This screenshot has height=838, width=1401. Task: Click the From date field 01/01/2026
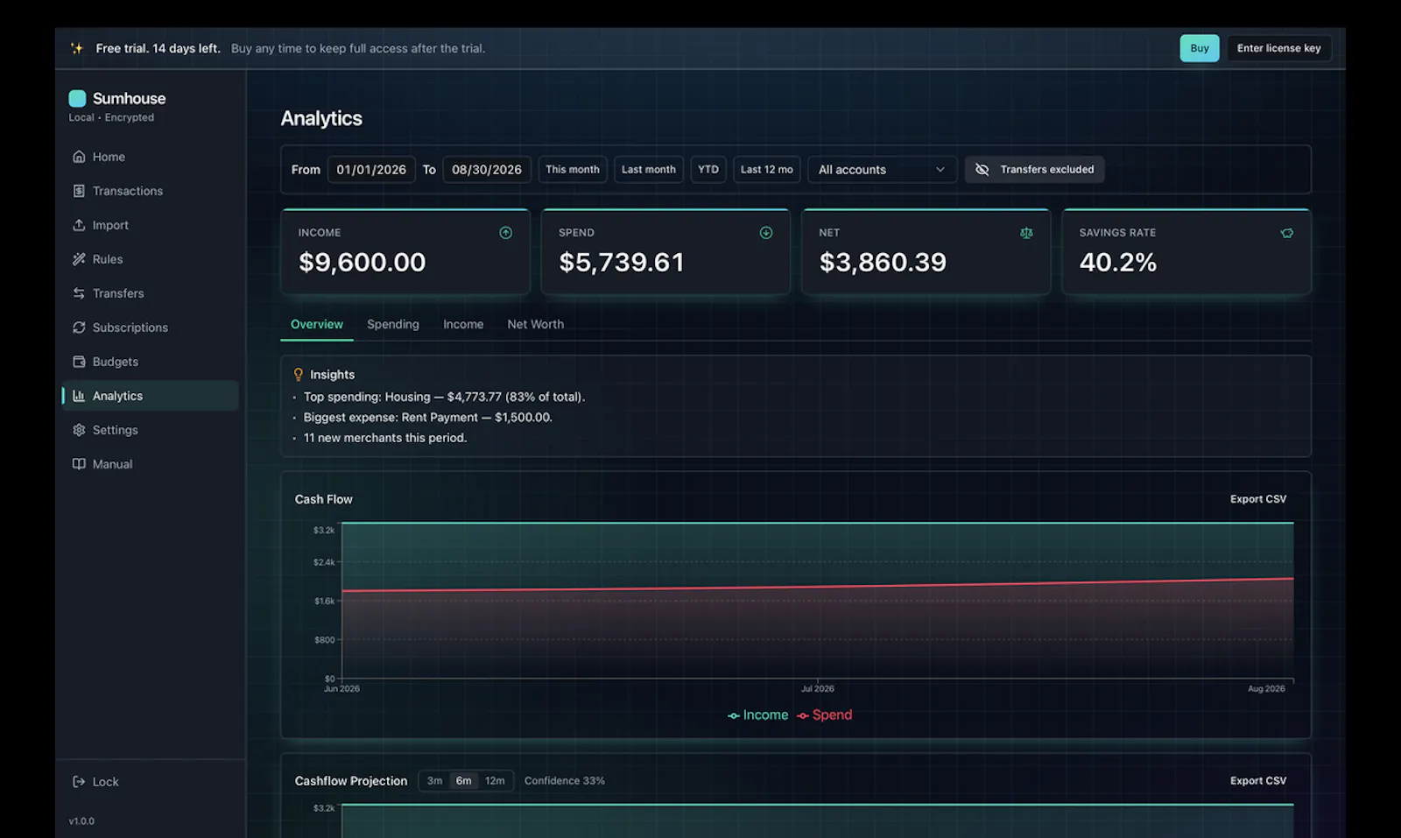coord(371,170)
